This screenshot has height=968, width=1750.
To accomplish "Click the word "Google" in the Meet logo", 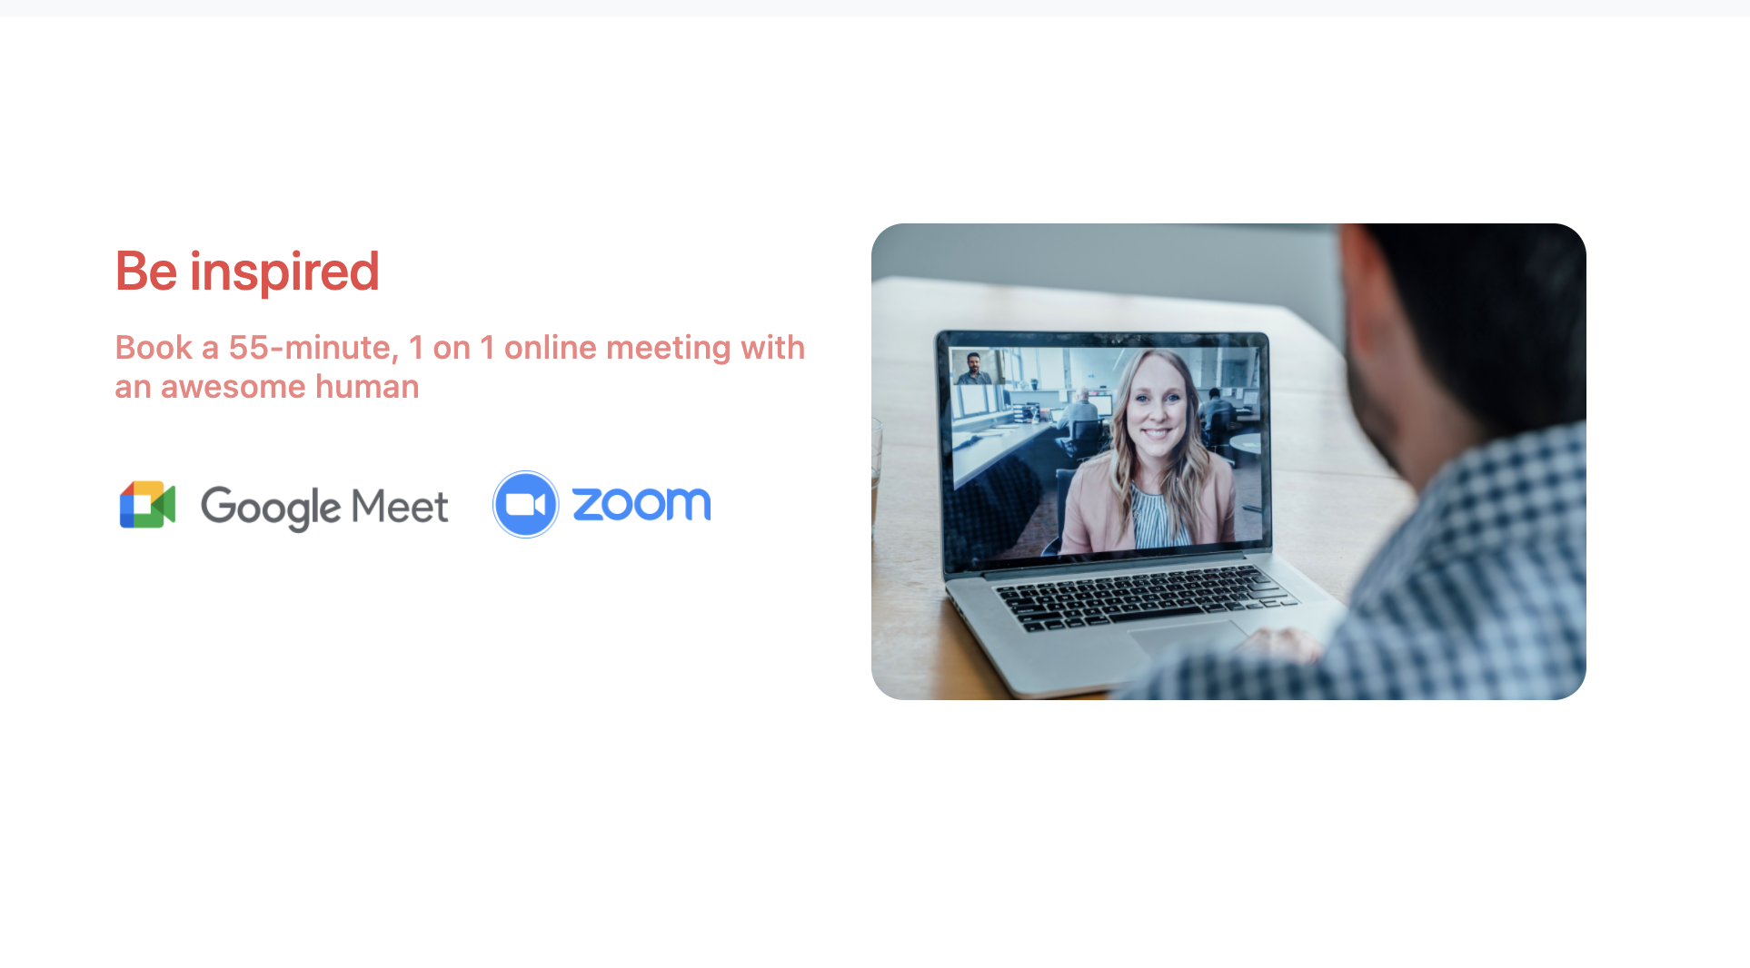I will click(271, 507).
